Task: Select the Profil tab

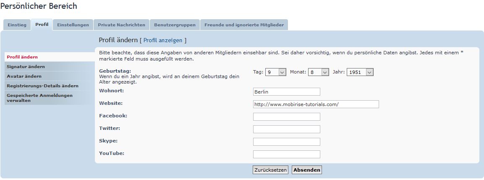Action: click(42, 25)
